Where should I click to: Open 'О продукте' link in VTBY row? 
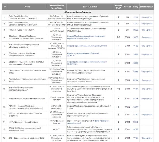(147, 138)
